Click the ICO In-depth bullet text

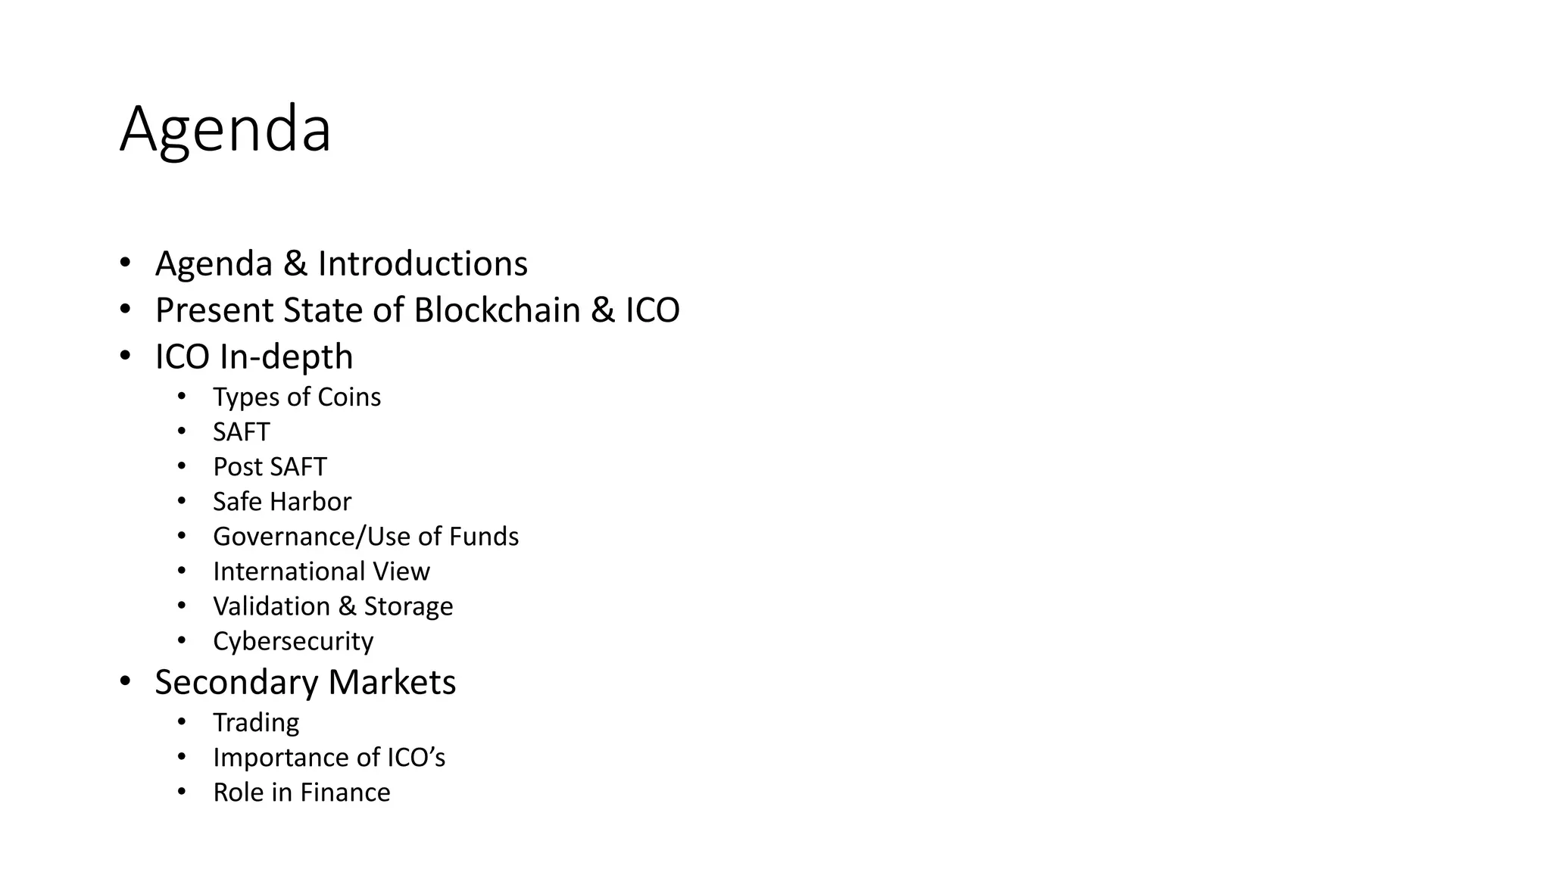[254, 357]
